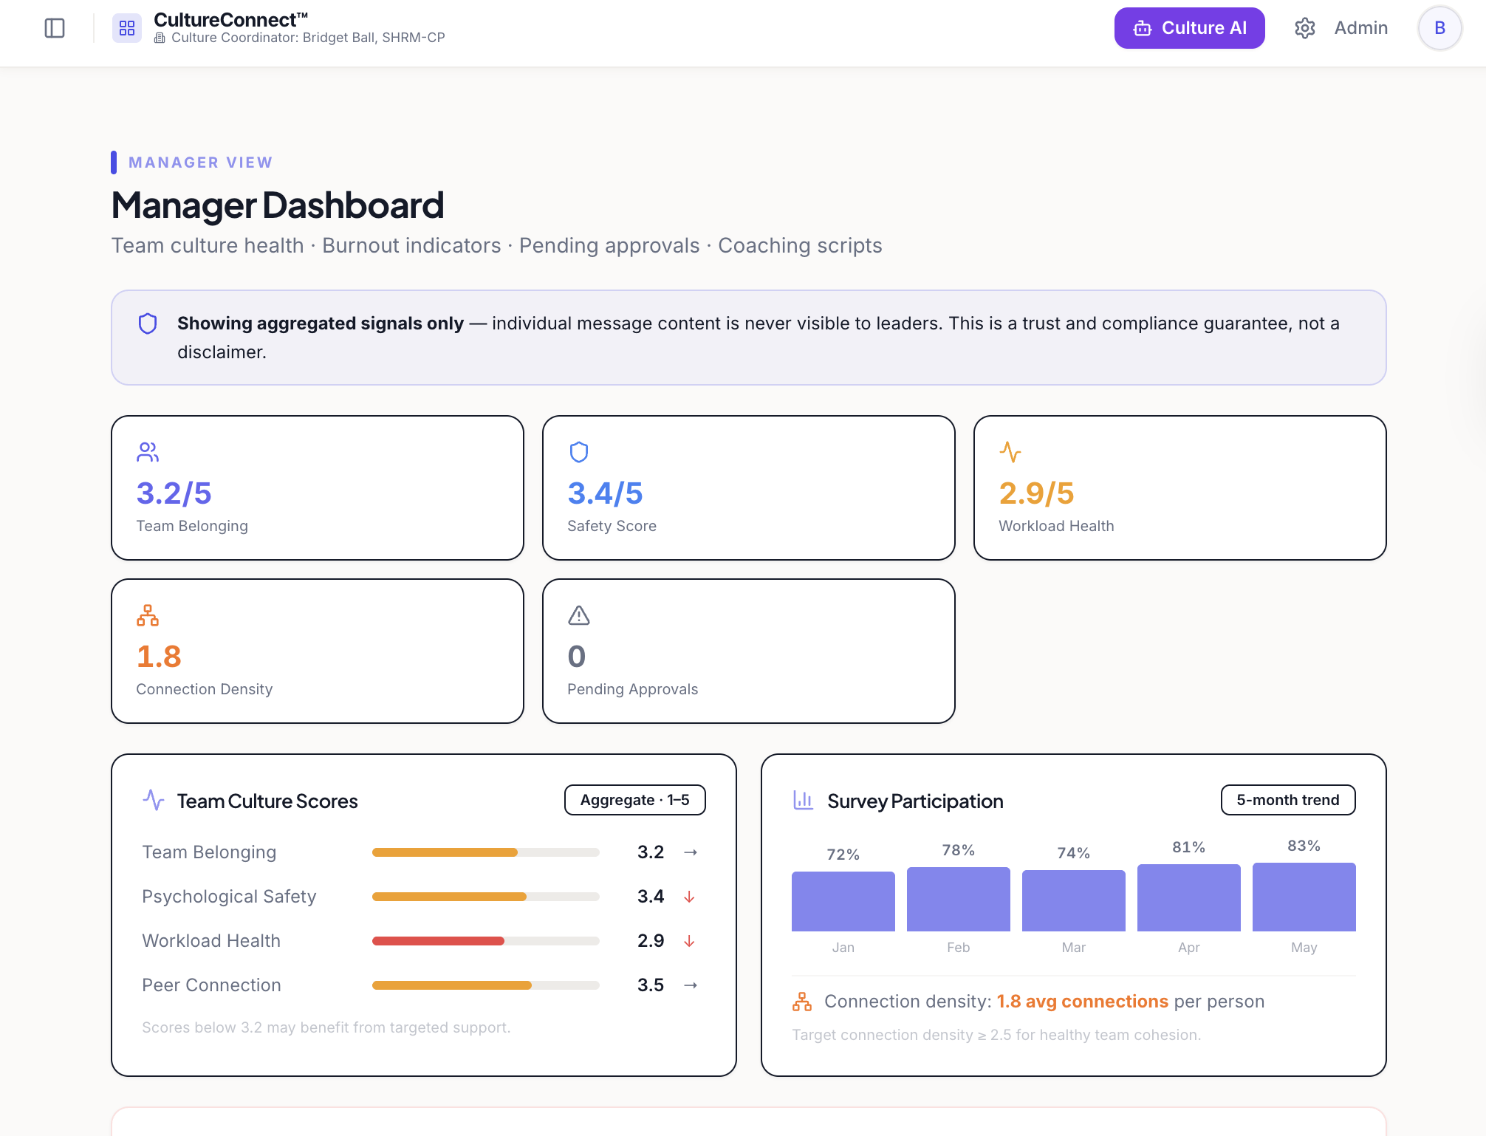The image size is (1486, 1136).
Task: Click the down arrow next to Workload Health 2.9
Action: pyautogui.click(x=689, y=941)
